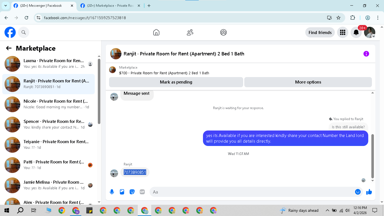Open the Windows Start menu

pos(7,210)
